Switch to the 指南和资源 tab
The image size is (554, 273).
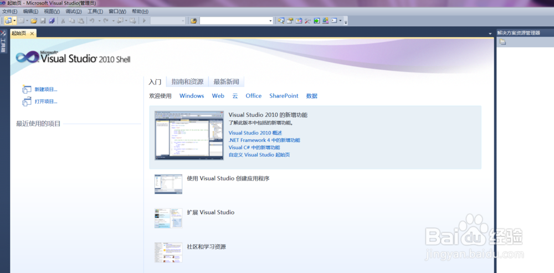coord(187,82)
